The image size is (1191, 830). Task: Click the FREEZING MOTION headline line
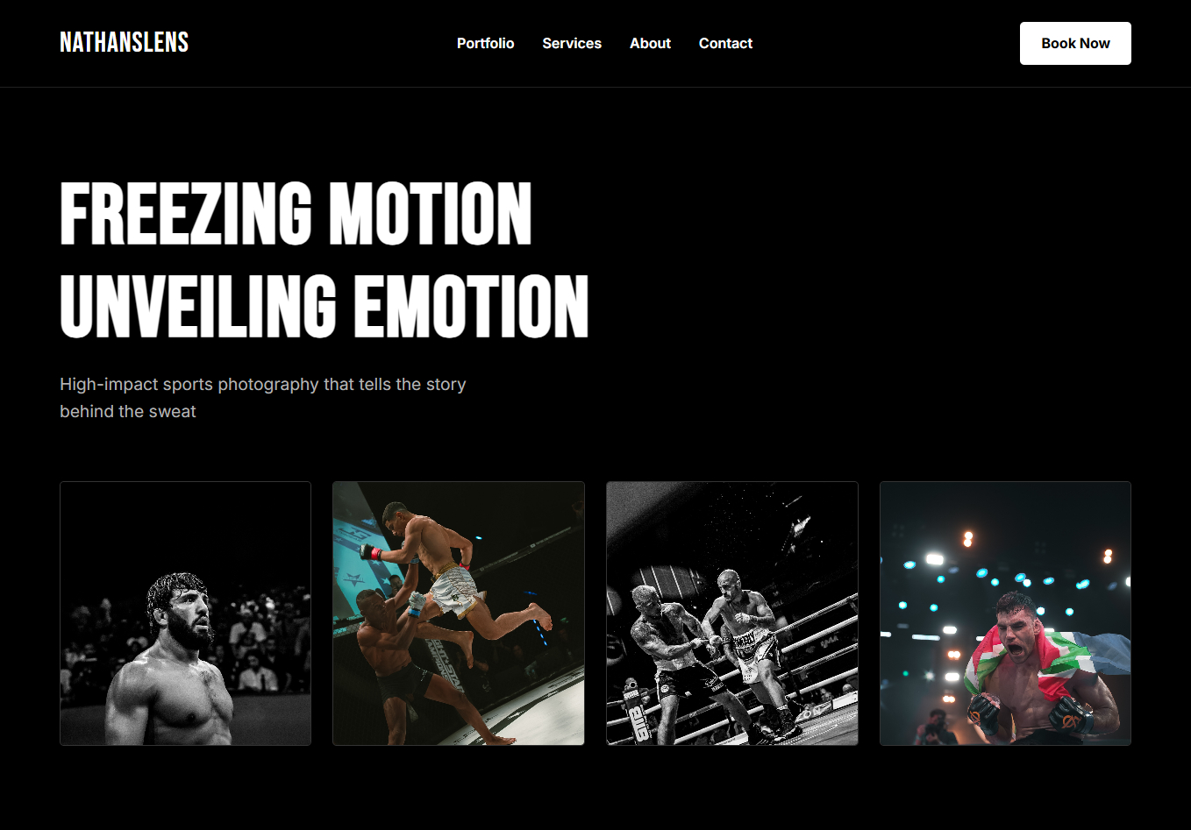click(296, 214)
